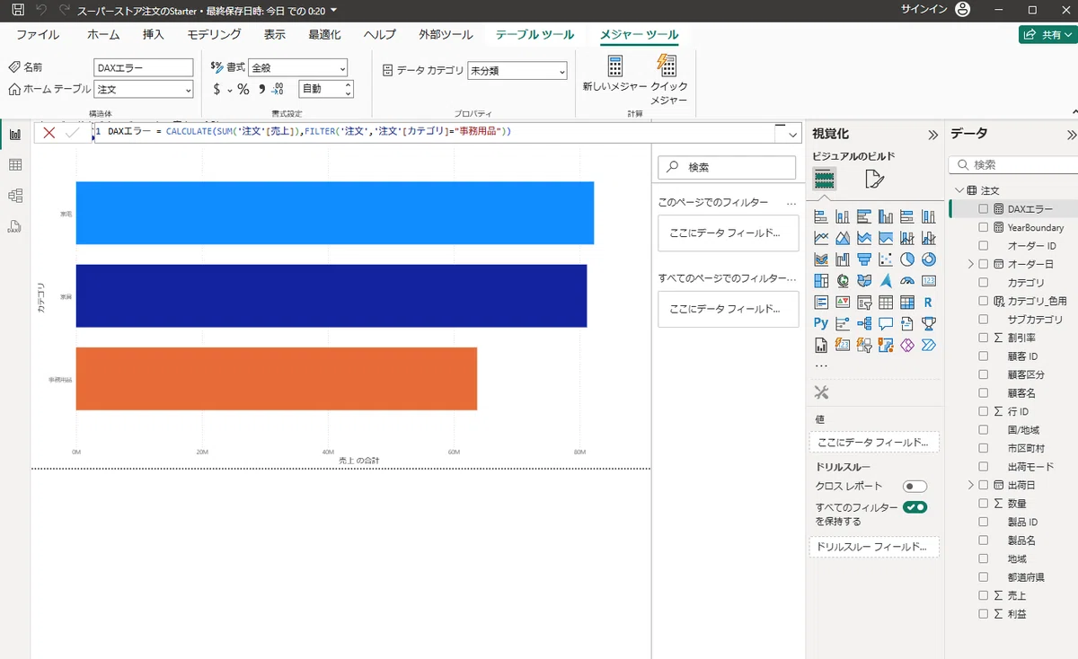Switch to the モデリング ribbon tab
The image size is (1078, 659).
[x=214, y=35]
